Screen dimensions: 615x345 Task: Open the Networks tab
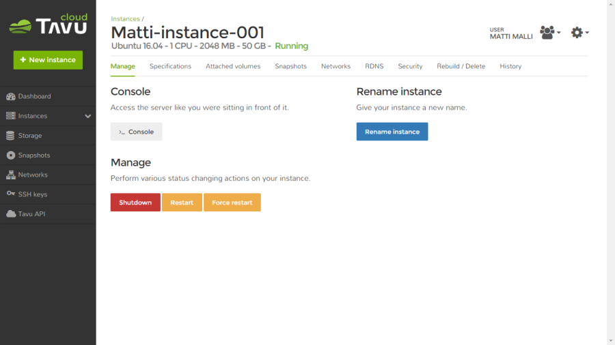pos(336,67)
